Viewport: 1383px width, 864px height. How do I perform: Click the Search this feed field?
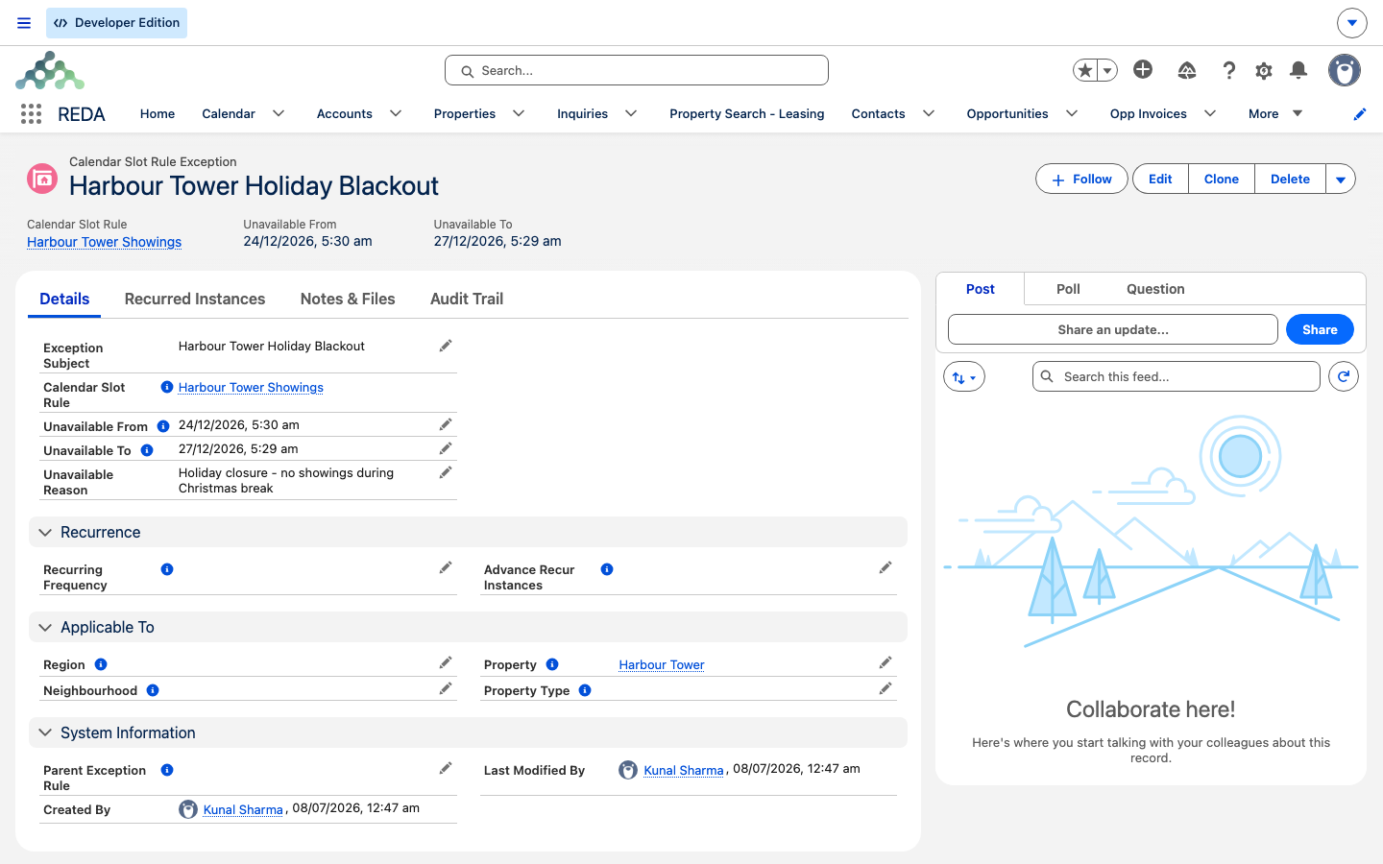1177,376
